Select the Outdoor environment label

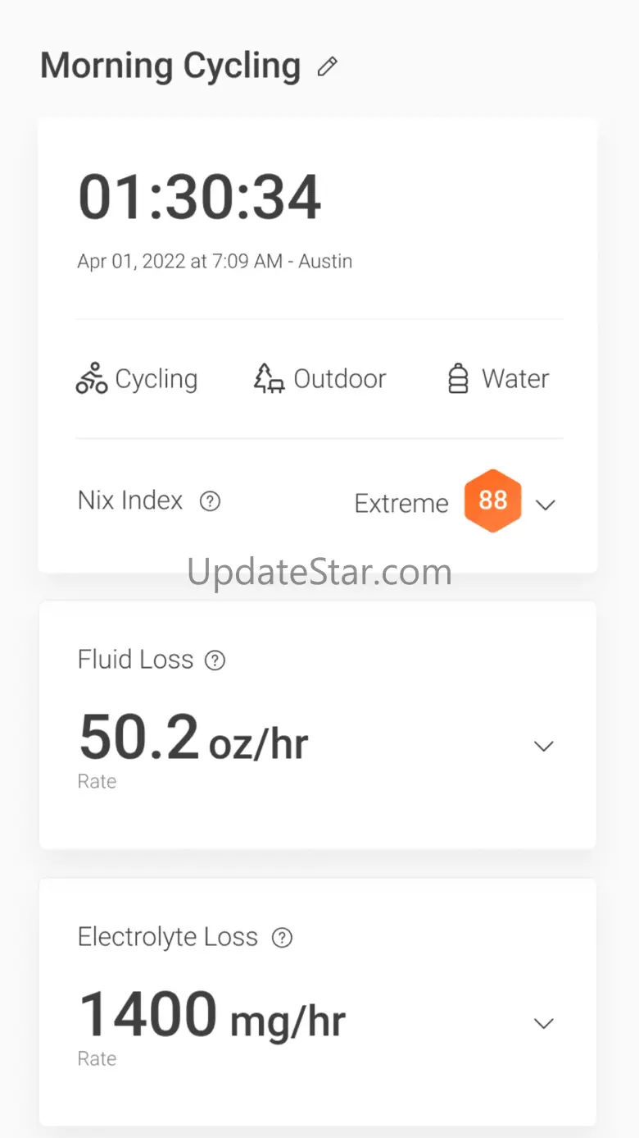click(340, 379)
